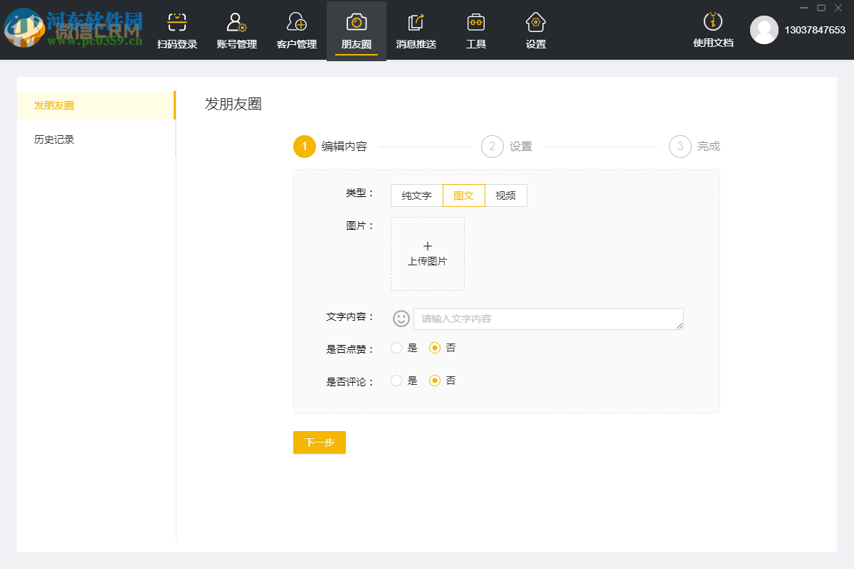This screenshot has height=569, width=854.
Task: Open the emoji picker beside text content
Action: [400, 319]
